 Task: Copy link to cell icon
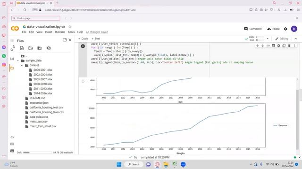coord(268,46)
